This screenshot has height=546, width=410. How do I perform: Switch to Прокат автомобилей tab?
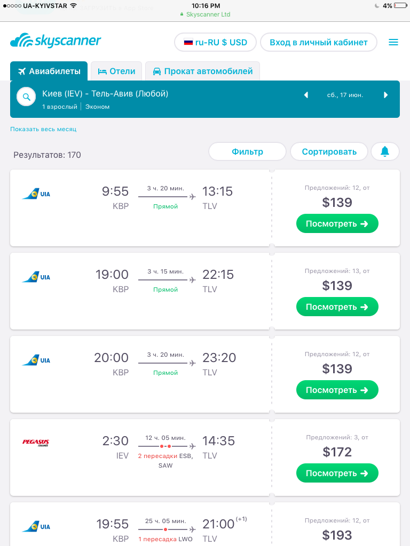point(202,71)
